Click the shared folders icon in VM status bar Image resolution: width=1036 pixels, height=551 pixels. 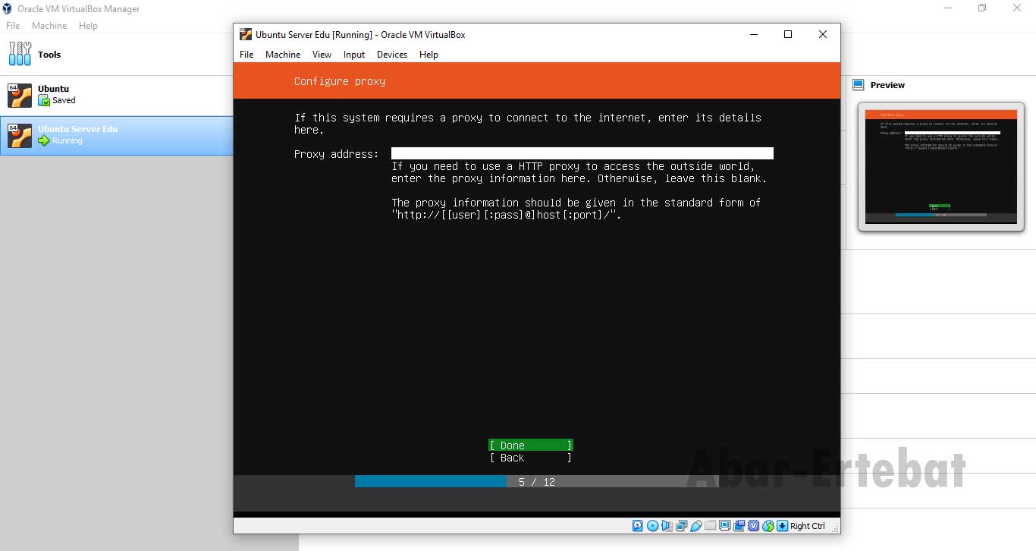(711, 526)
